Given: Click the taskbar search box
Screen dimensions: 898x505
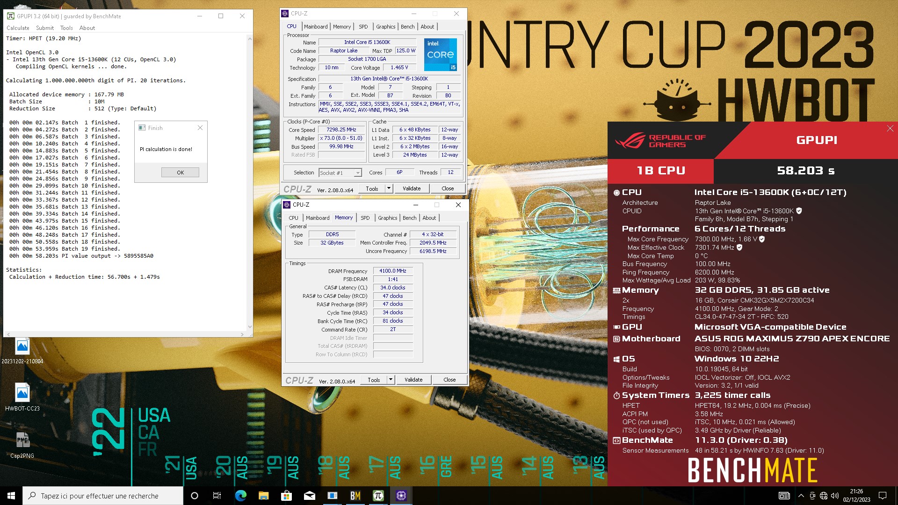Looking at the screenshot, I should (103, 496).
